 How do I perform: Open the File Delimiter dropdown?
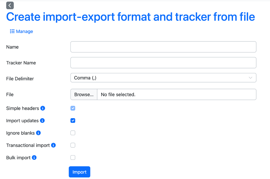(163, 78)
